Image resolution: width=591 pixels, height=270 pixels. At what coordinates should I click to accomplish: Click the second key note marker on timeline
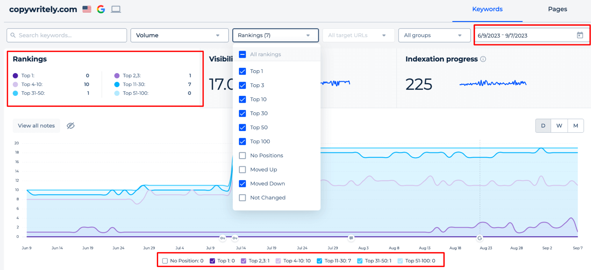click(235, 238)
